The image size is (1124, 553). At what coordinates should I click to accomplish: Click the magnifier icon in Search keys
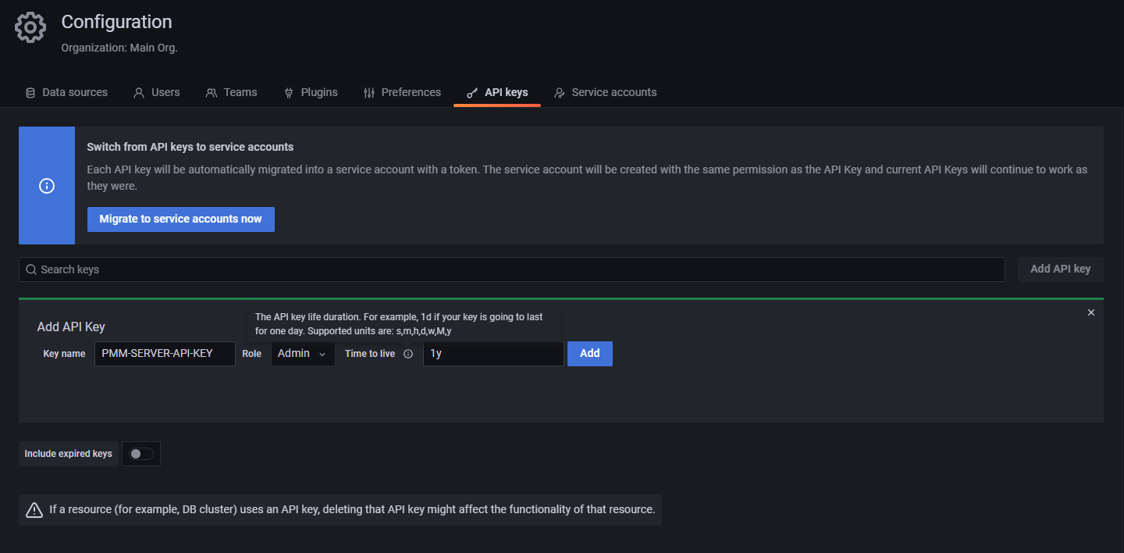(31, 269)
